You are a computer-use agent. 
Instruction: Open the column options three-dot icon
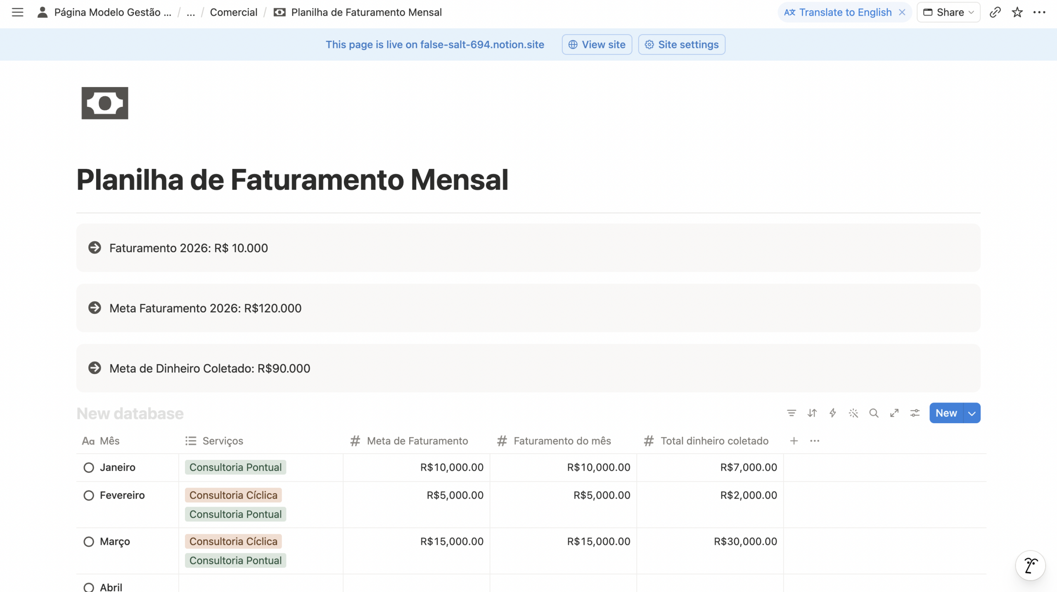[x=815, y=441]
